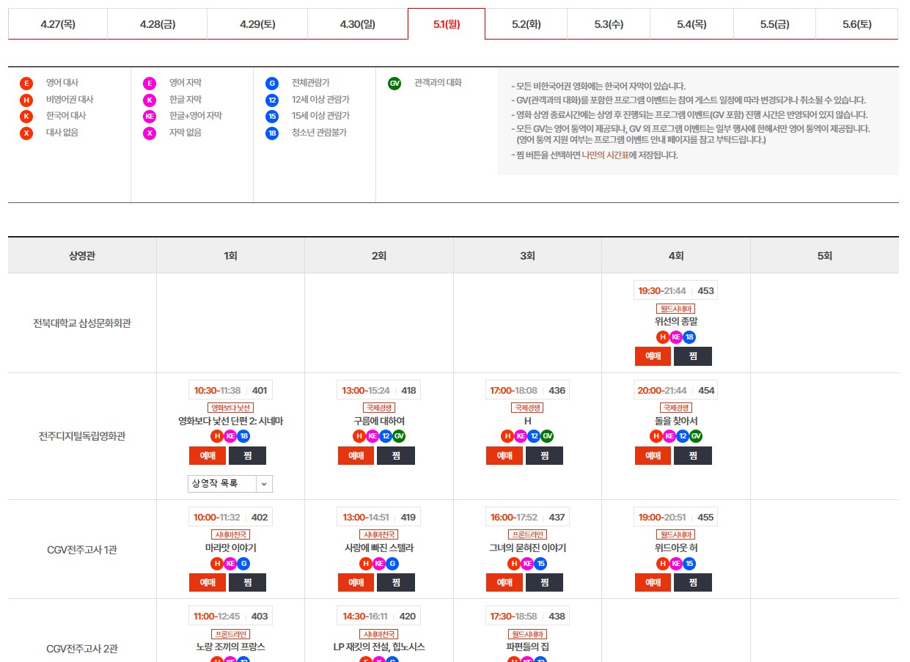Click the green GV icon under 구름에 대하여
Image resolution: width=910 pixels, height=662 pixels.
coord(399,436)
